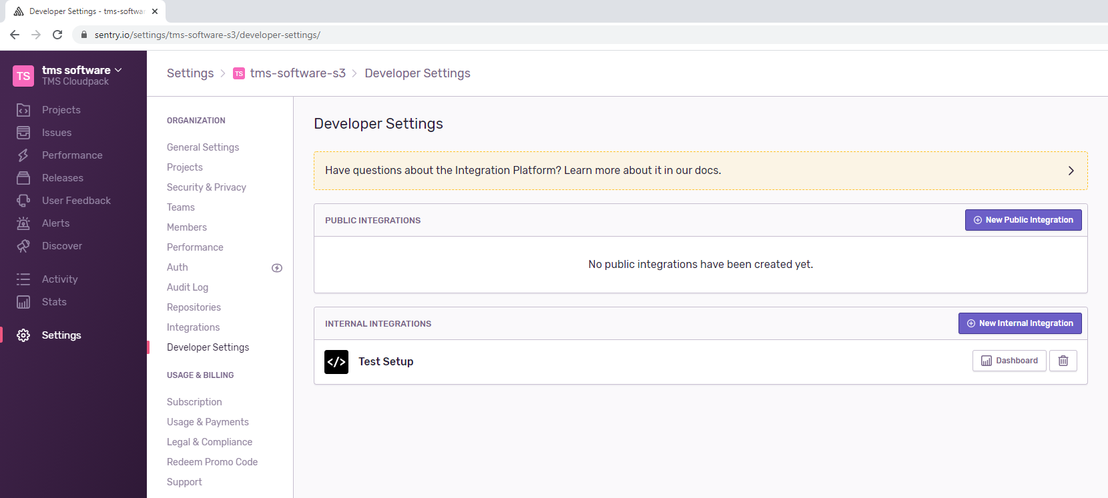
Task: Click the Discover telescope icon
Action: pyautogui.click(x=23, y=246)
